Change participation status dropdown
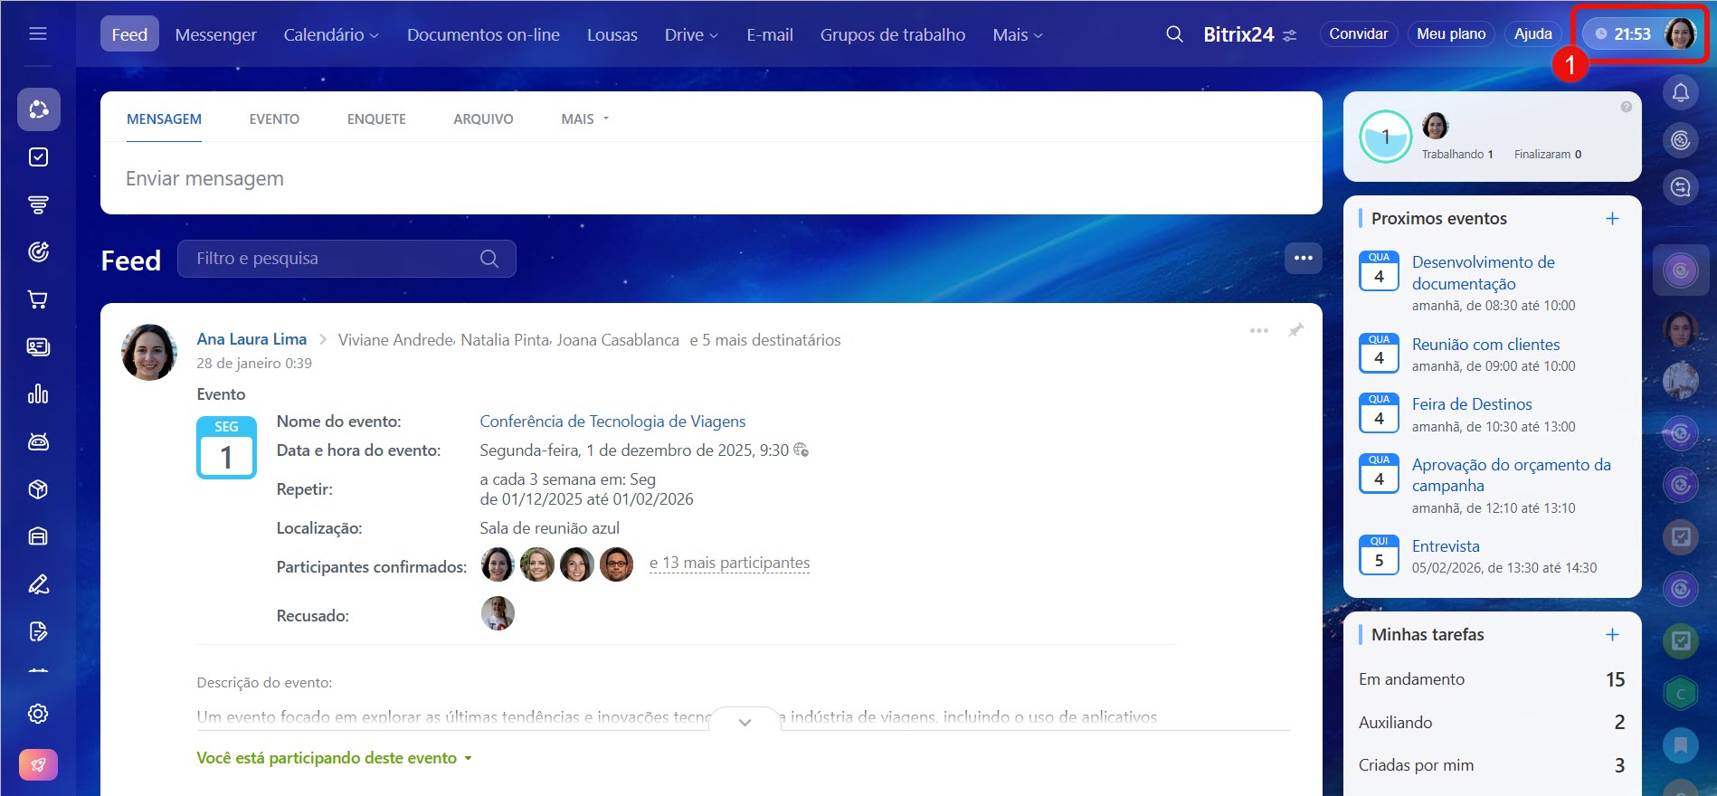Screen dimensions: 1717x796 (334, 758)
